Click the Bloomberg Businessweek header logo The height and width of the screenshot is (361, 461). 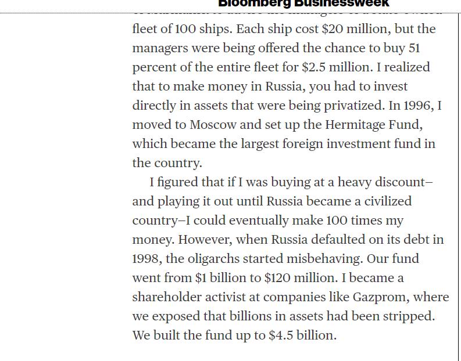pyautogui.click(x=303, y=3)
